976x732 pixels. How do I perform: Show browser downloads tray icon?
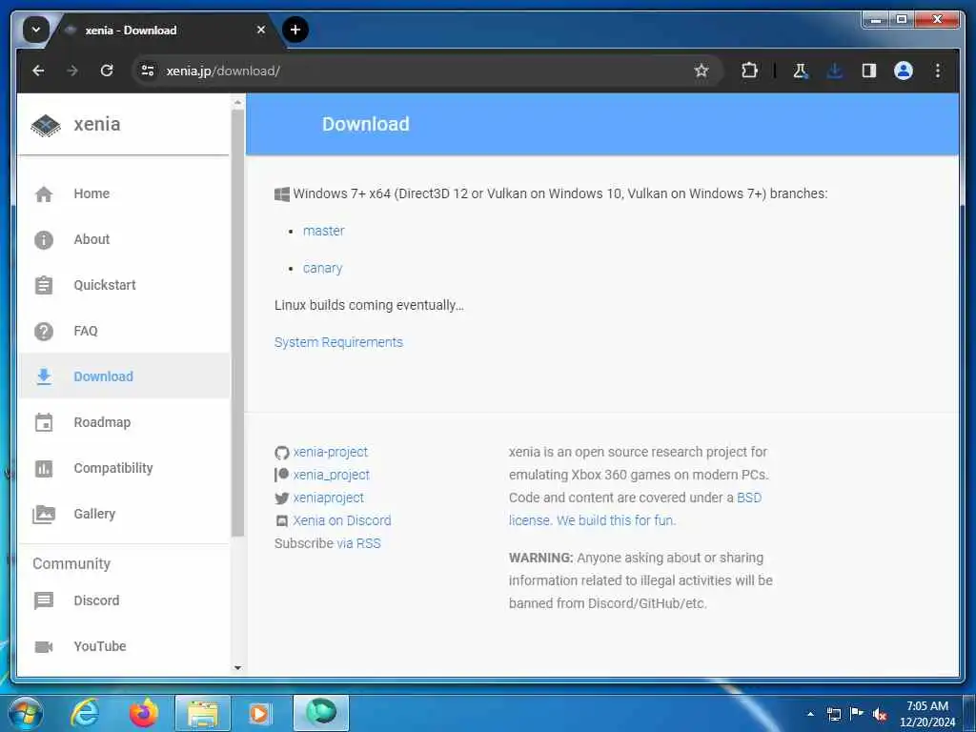tap(835, 71)
